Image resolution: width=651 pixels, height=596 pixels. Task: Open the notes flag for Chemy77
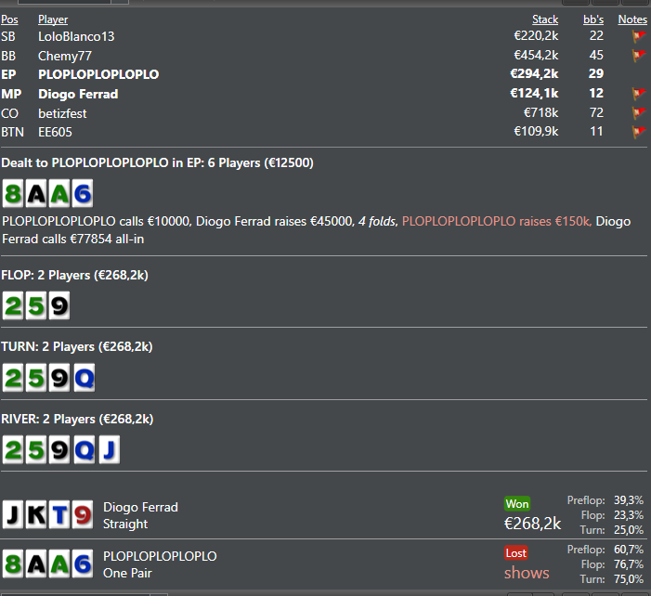pyautogui.click(x=638, y=57)
